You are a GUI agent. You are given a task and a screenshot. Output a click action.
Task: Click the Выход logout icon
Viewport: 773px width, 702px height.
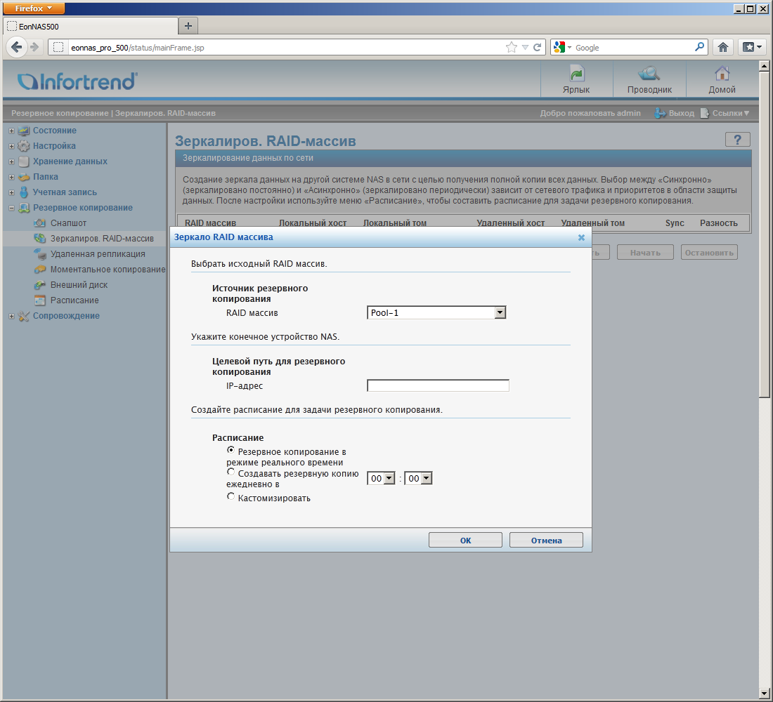click(x=660, y=113)
